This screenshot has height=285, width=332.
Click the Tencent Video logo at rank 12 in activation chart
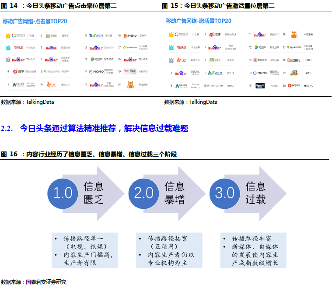coord(260,47)
